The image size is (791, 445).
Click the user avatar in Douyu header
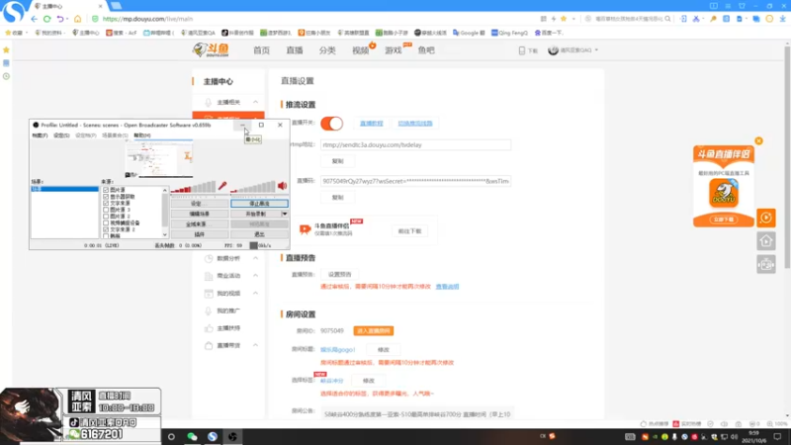[x=553, y=50]
